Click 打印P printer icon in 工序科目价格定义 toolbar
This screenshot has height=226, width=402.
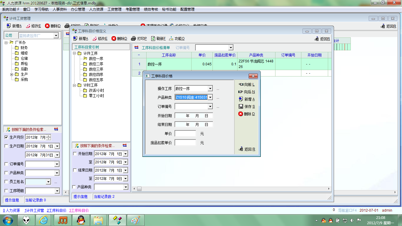point(133,39)
